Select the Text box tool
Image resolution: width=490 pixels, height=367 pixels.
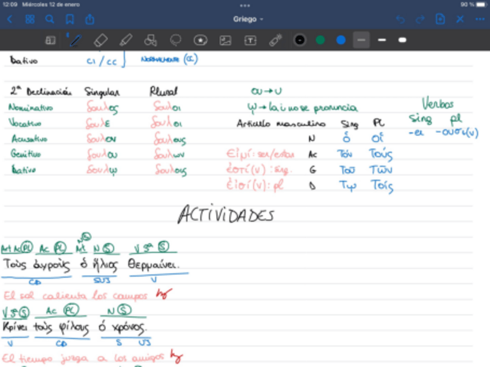(x=250, y=40)
